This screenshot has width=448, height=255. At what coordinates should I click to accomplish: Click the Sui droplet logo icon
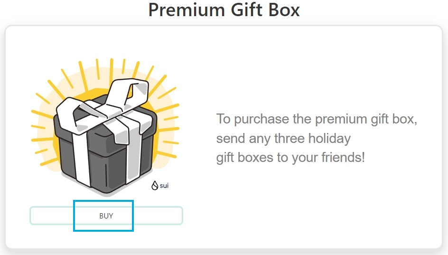155,186
